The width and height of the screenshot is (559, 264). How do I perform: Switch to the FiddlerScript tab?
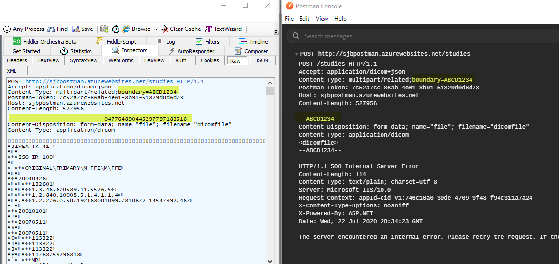[x=117, y=42]
